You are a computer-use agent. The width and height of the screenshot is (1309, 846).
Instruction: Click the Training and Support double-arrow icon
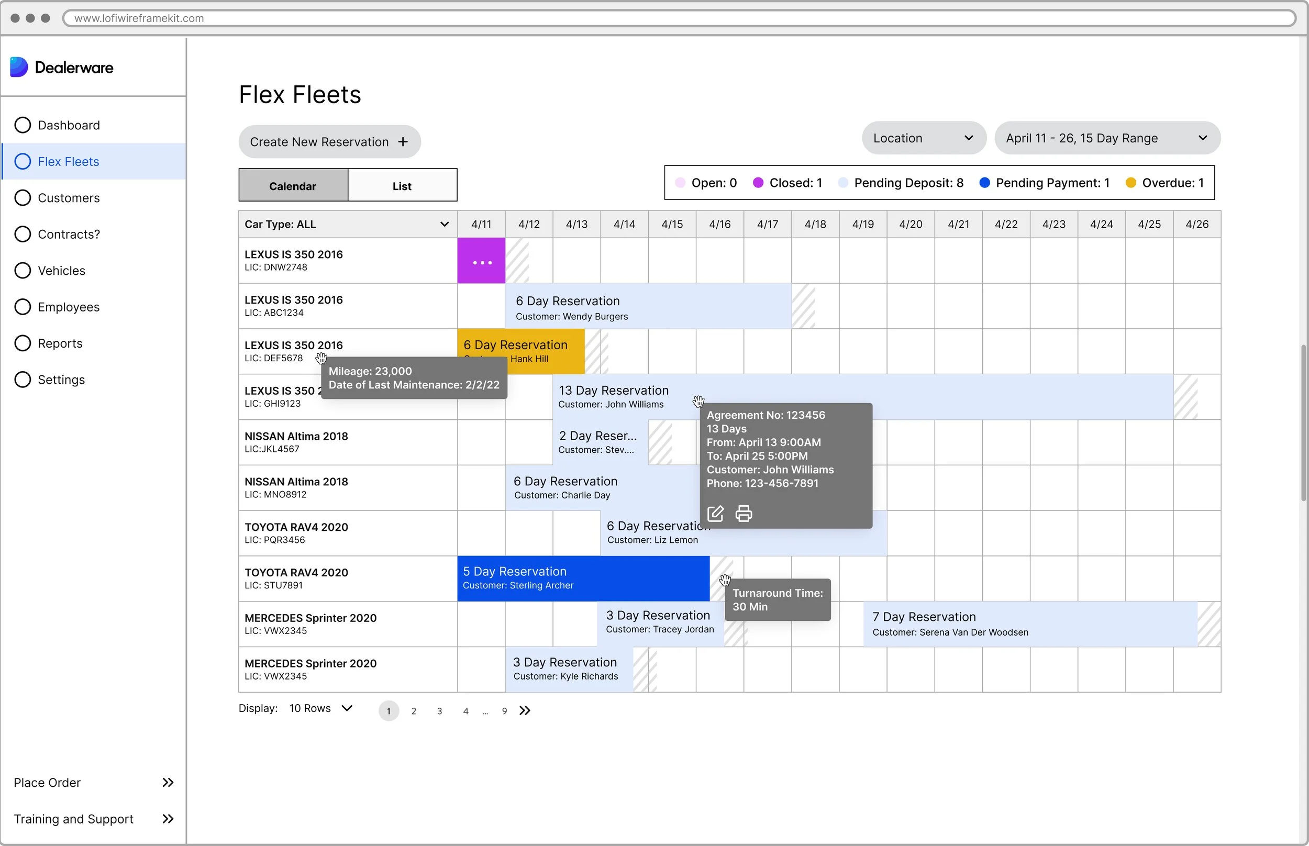click(x=168, y=819)
